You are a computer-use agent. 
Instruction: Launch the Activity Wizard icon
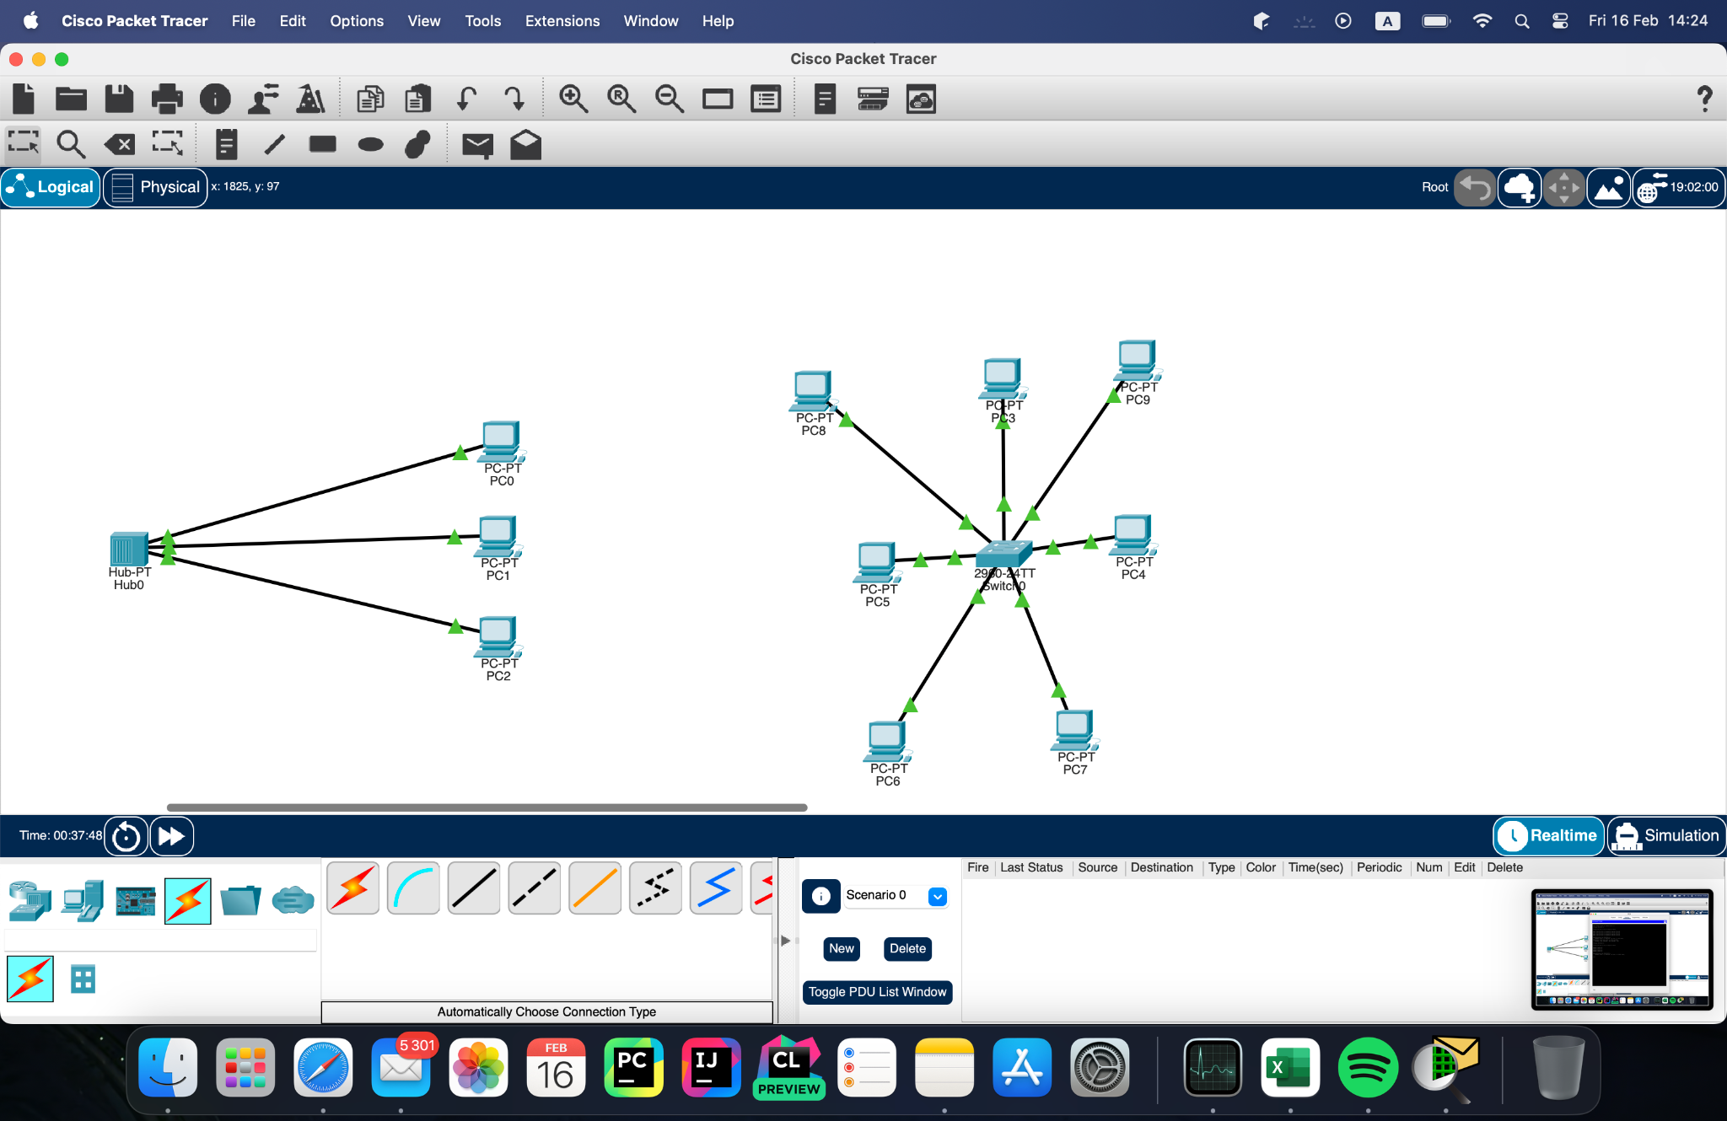pos(311,99)
